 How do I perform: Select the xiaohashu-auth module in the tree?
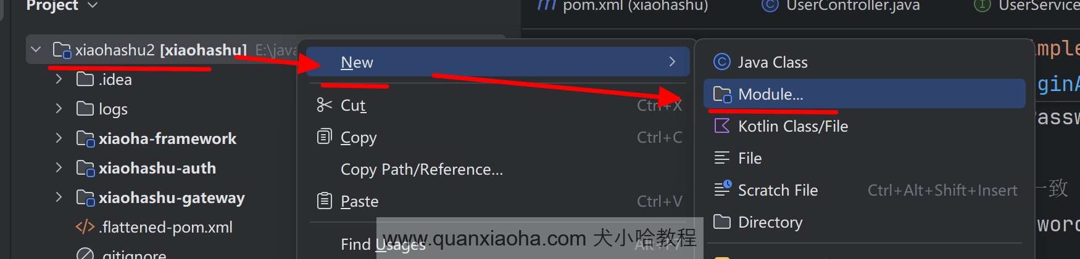click(157, 168)
